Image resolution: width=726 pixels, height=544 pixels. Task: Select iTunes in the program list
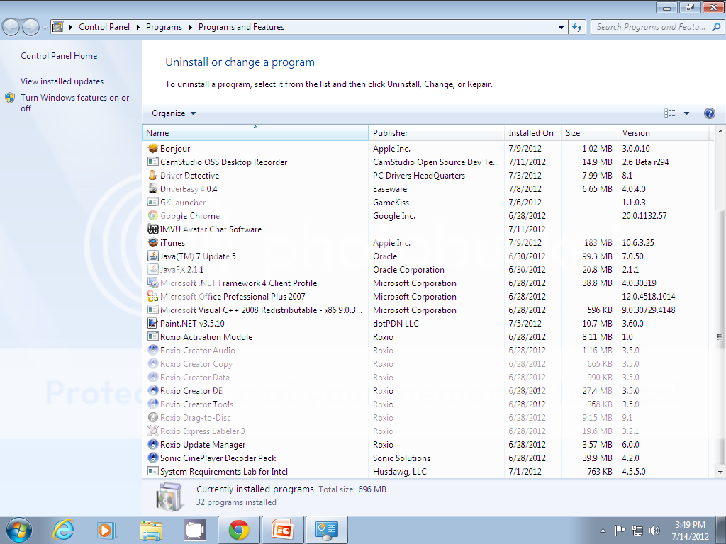[172, 243]
